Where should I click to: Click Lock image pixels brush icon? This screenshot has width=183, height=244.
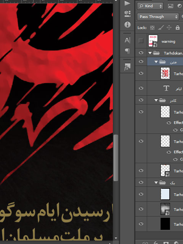pyautogui.click(x=161, y=27)
